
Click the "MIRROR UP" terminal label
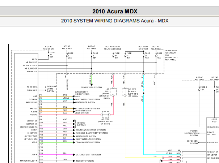coord(32,121)
